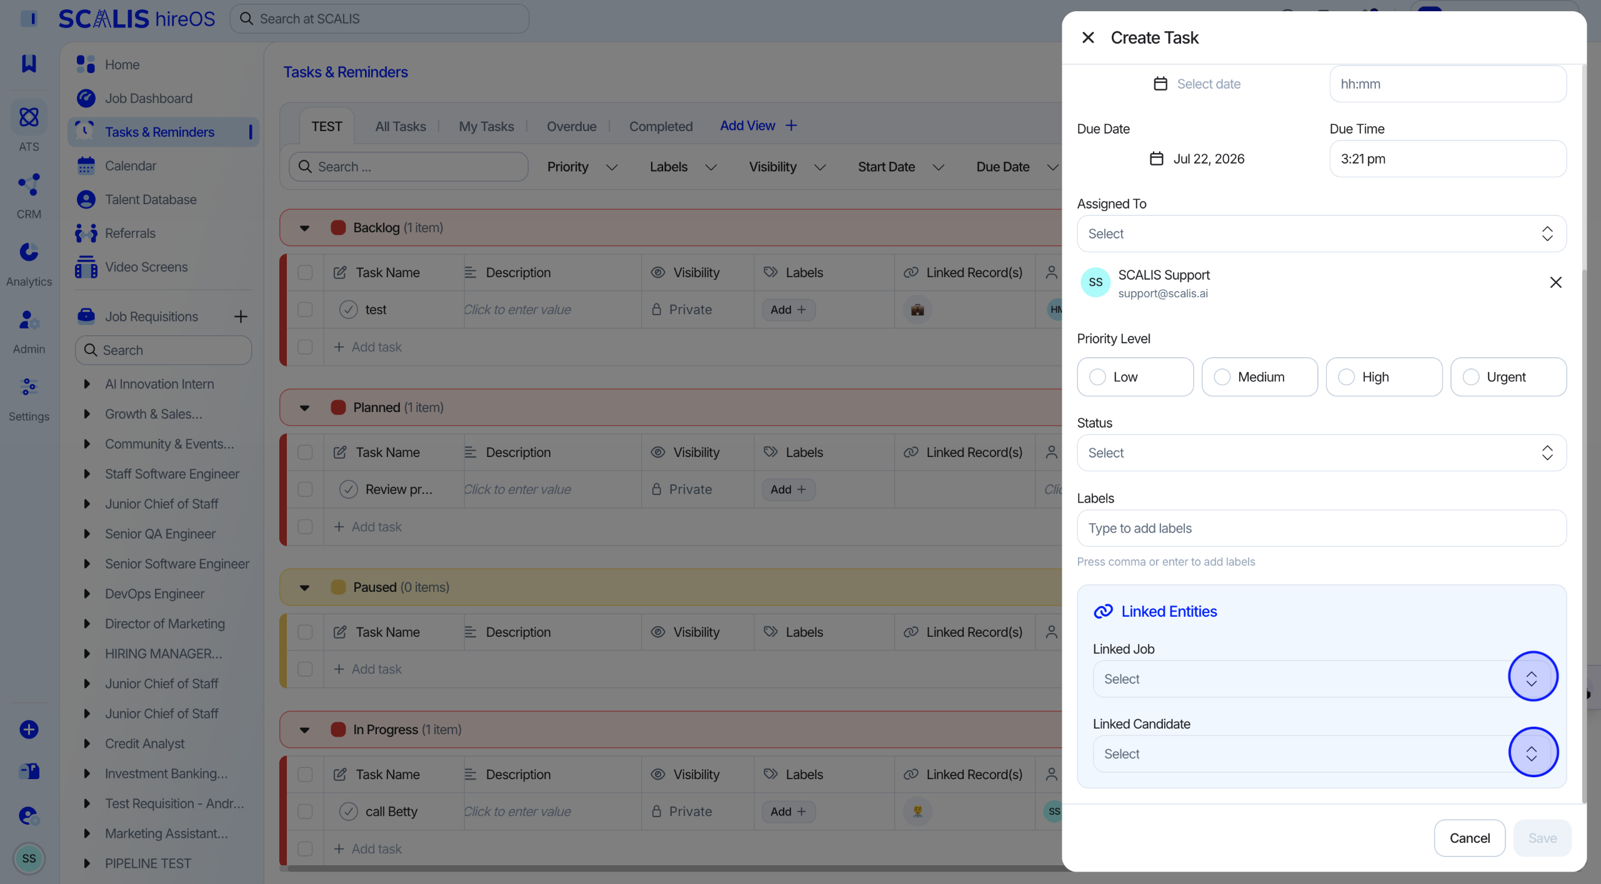Click the red Planned color swatch
Image resolution: width=1601 pixels, height=884 pixels.
click(338, 407)
